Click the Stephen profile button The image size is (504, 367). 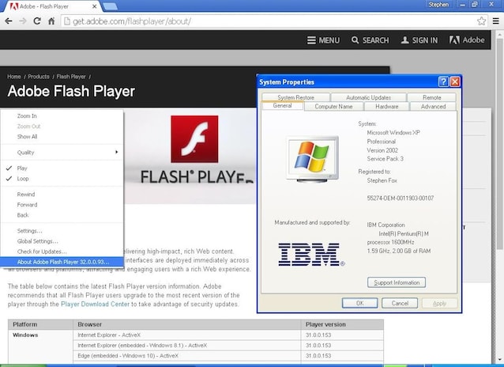click(438, 5)
